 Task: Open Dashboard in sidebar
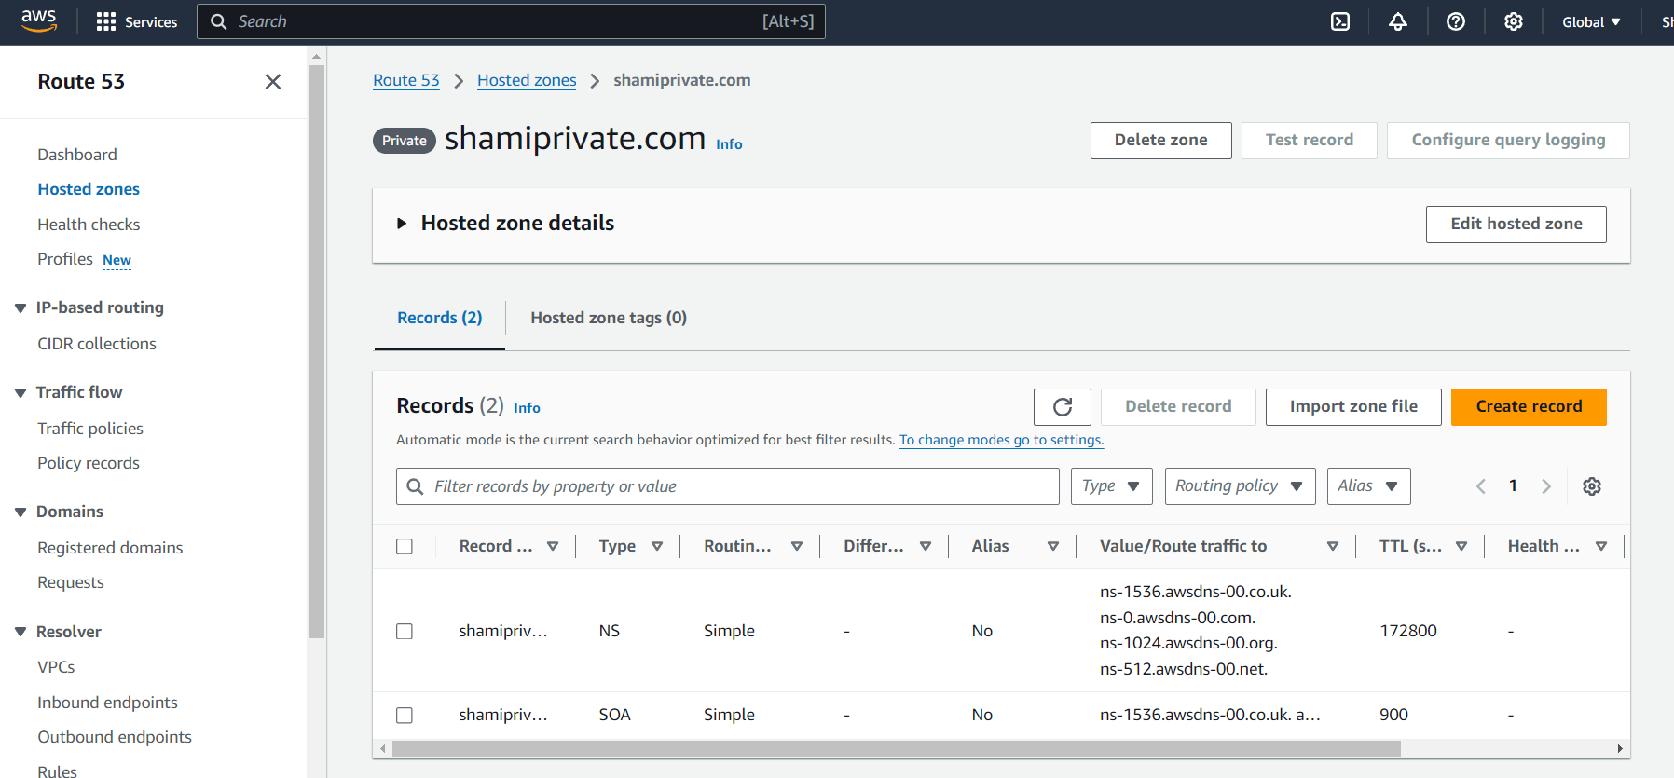[77, 155]
